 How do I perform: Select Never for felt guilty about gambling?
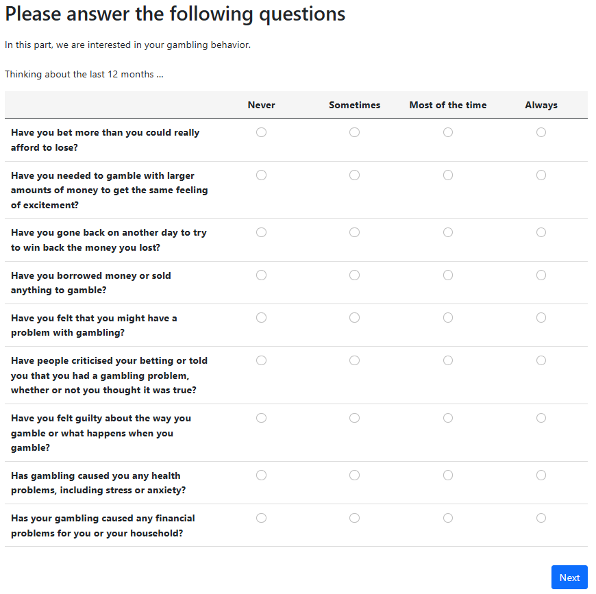[x=261, y=418]
